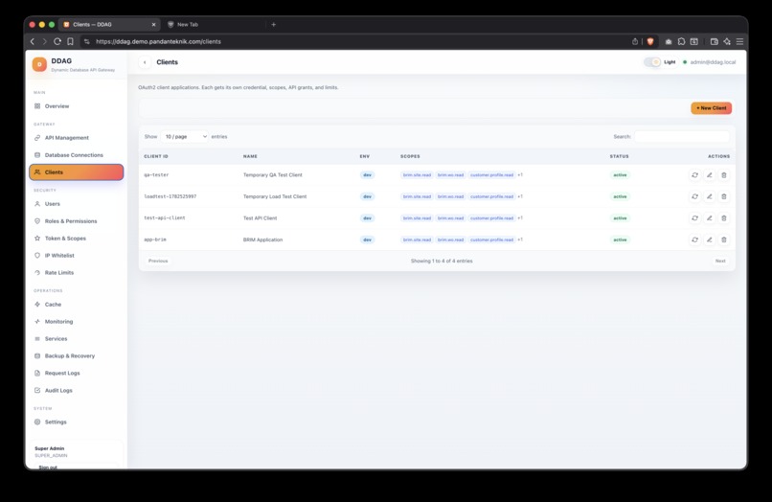Screen dimensions: 772x502
Task: Click the Next pagination button
Action: click(x=720, y=261)
